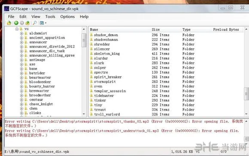Click the sniper folder icon in list
This screenshot has height=156, width=249.
91,68
